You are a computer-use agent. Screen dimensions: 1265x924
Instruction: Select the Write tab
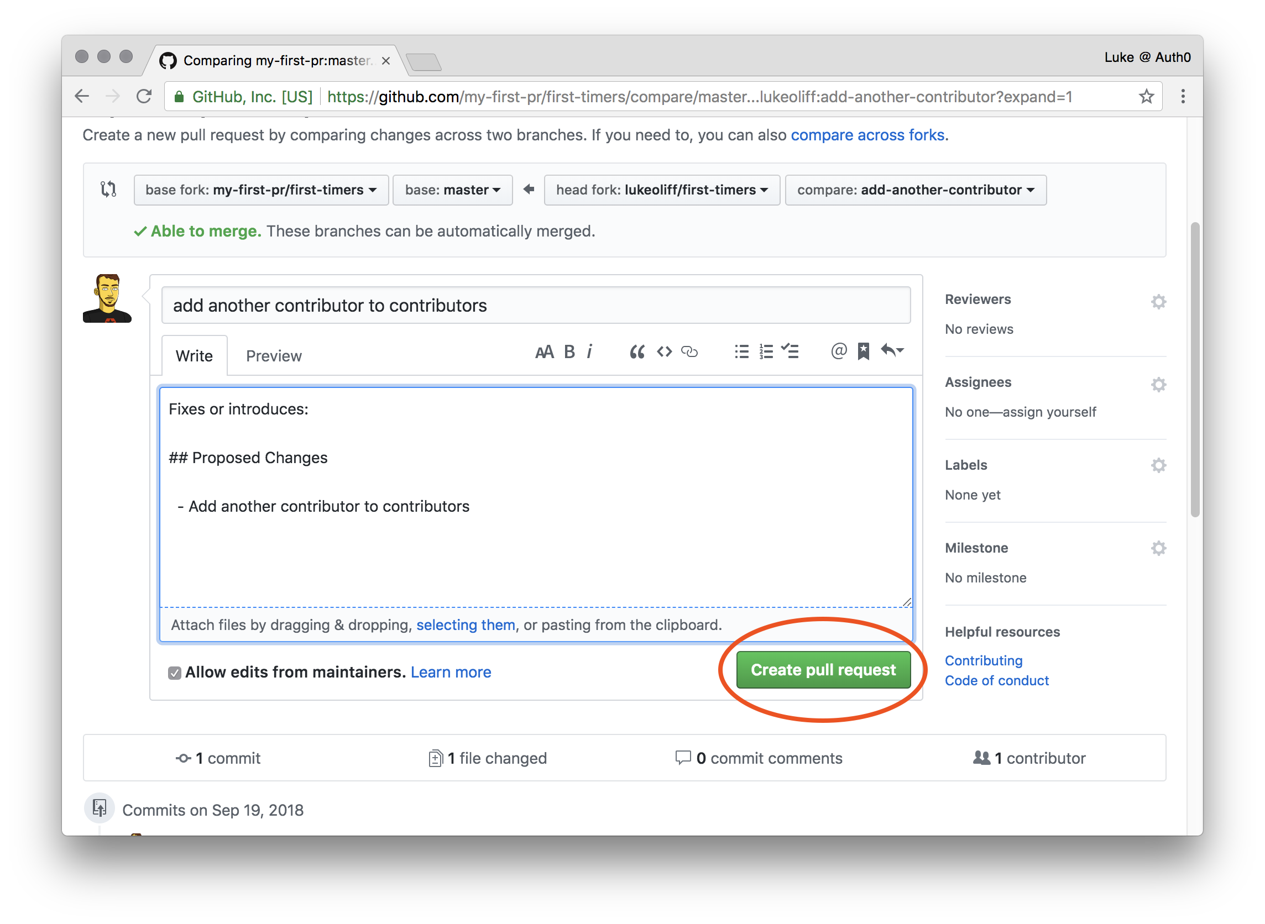point(194,356)
